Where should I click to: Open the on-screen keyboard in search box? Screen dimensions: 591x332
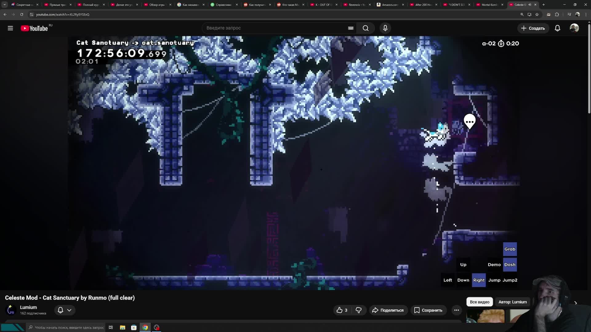pyautogui.click(x=351, y=28)
